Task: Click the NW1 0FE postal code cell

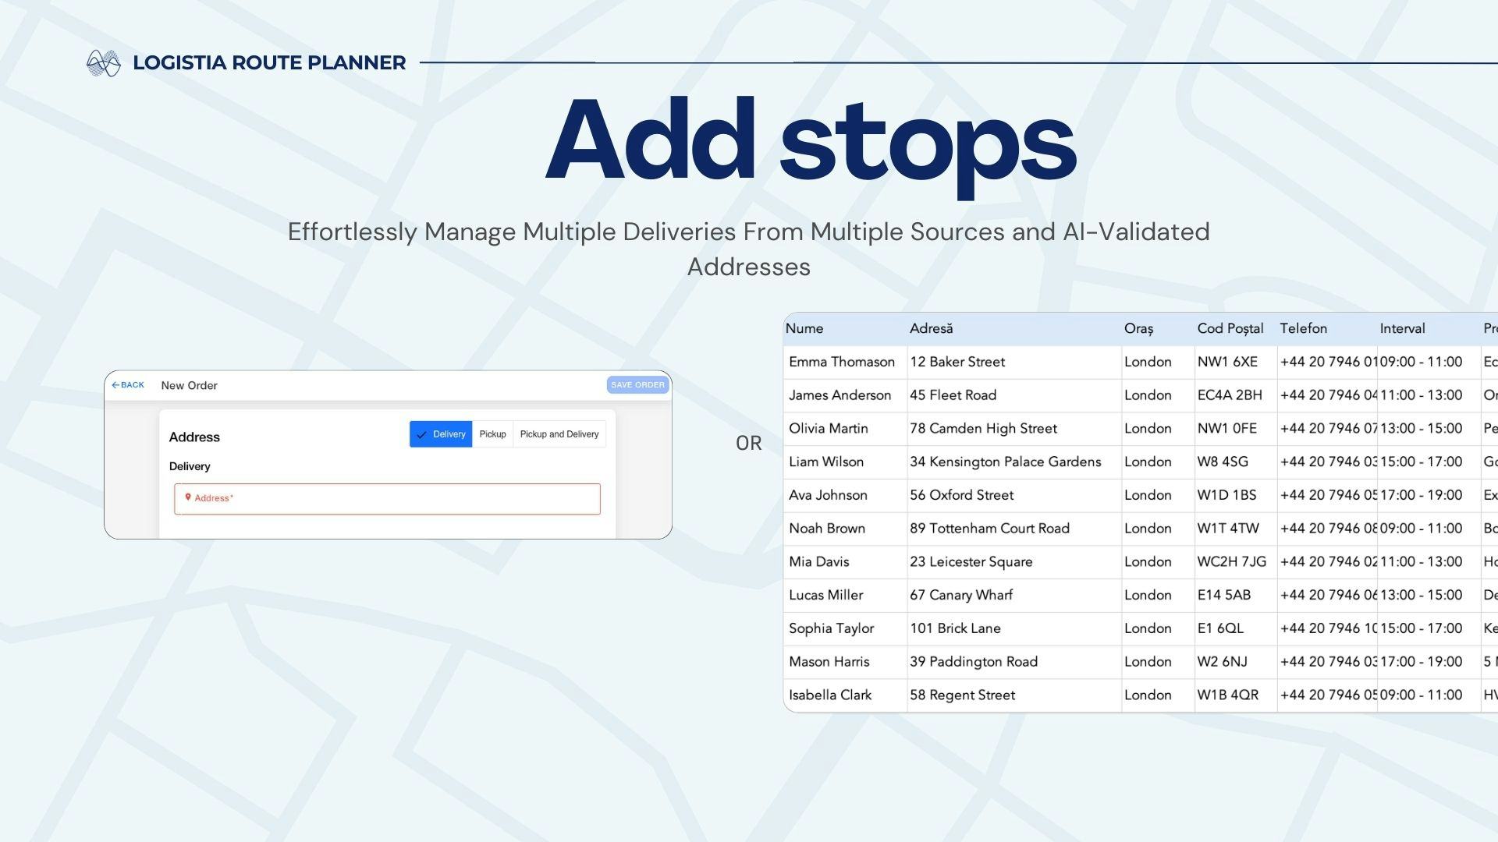Action: pos(1236,429)
